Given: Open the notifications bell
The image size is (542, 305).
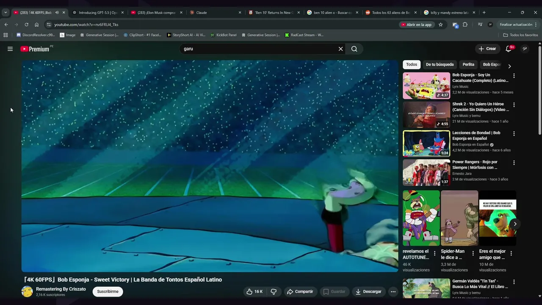Looking at the screenshot, I should 509,49.
